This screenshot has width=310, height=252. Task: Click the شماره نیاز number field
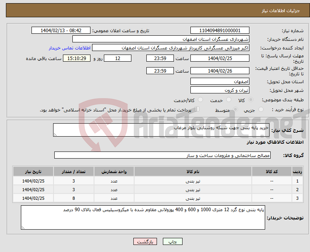click(220, 30)
